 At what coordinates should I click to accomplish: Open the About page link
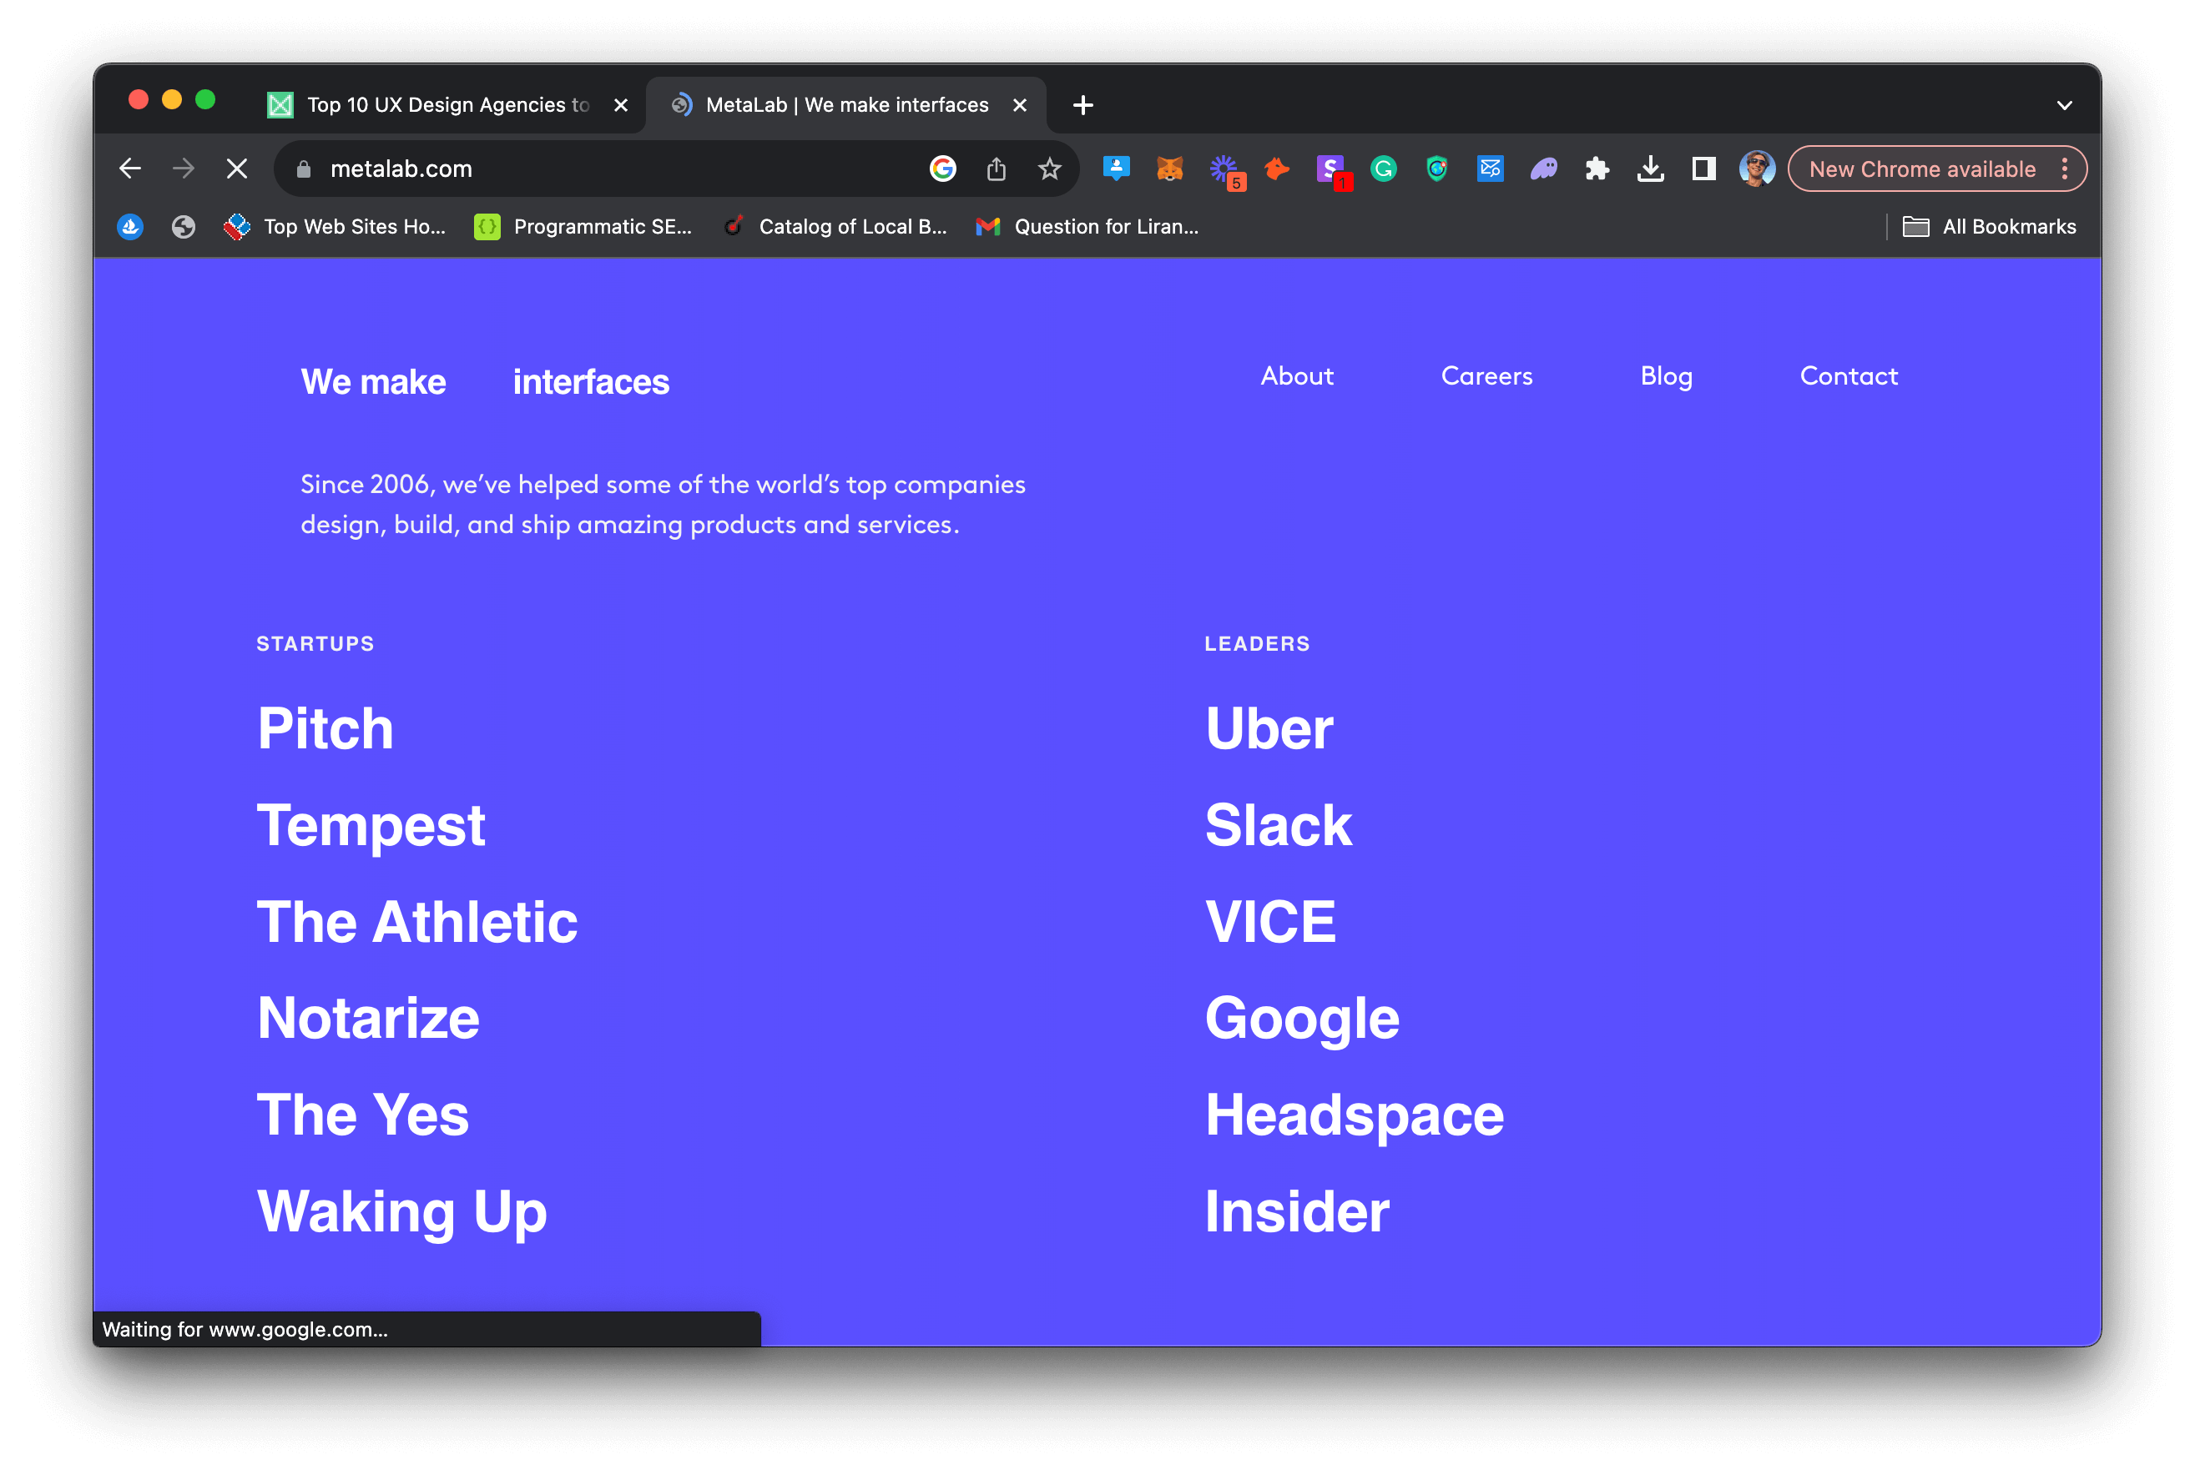tap(1296, 376)
